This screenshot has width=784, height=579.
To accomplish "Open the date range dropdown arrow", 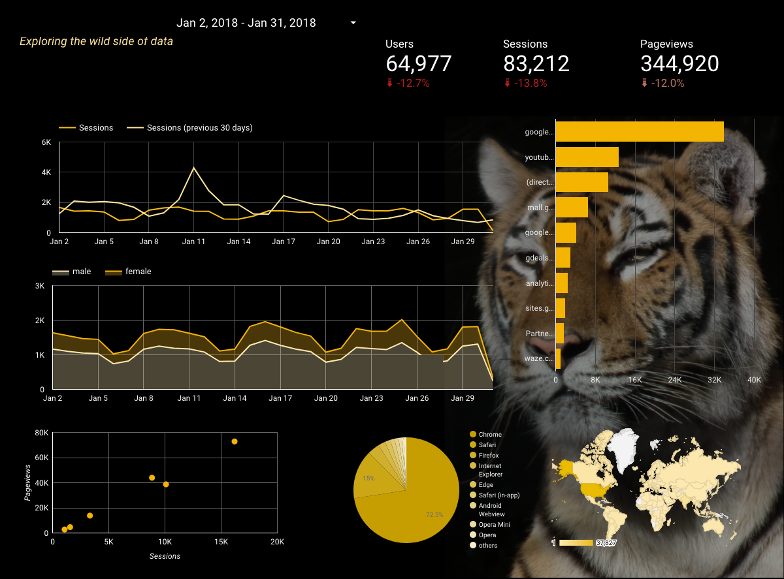I will point(353,23).
